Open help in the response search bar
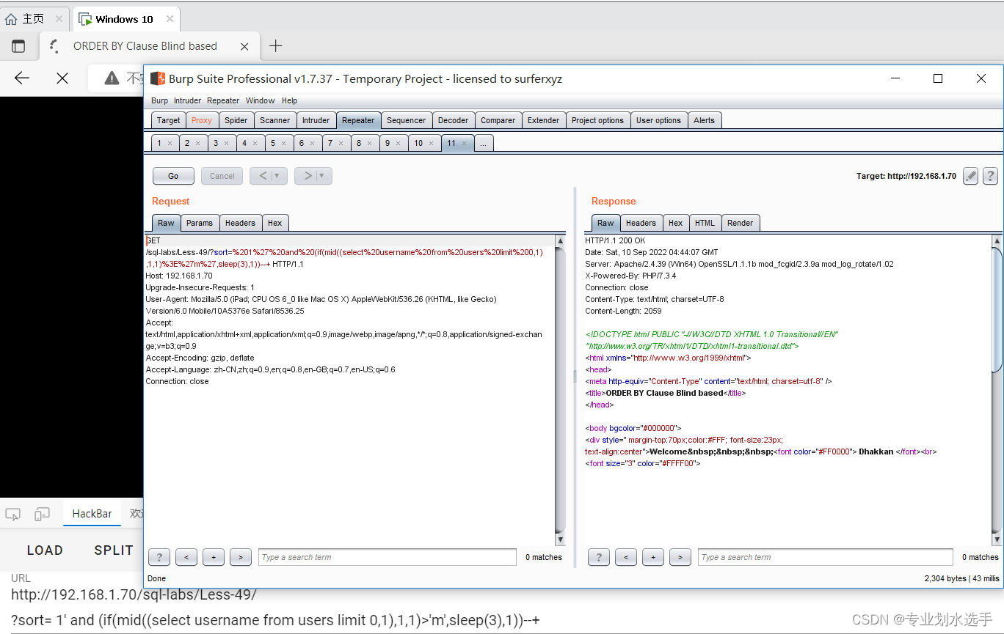The height and width of the screenshot is (634, 1004). 599,557
